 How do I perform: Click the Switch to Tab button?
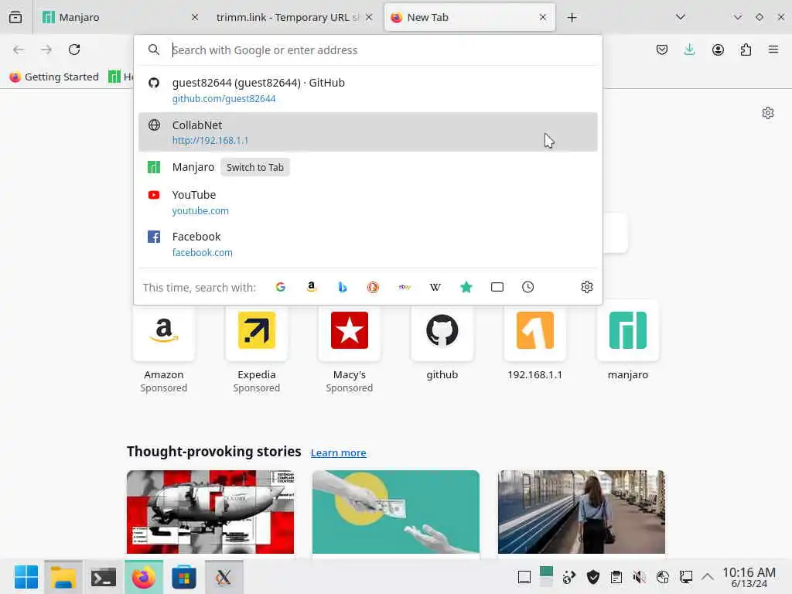click(255, 167)
